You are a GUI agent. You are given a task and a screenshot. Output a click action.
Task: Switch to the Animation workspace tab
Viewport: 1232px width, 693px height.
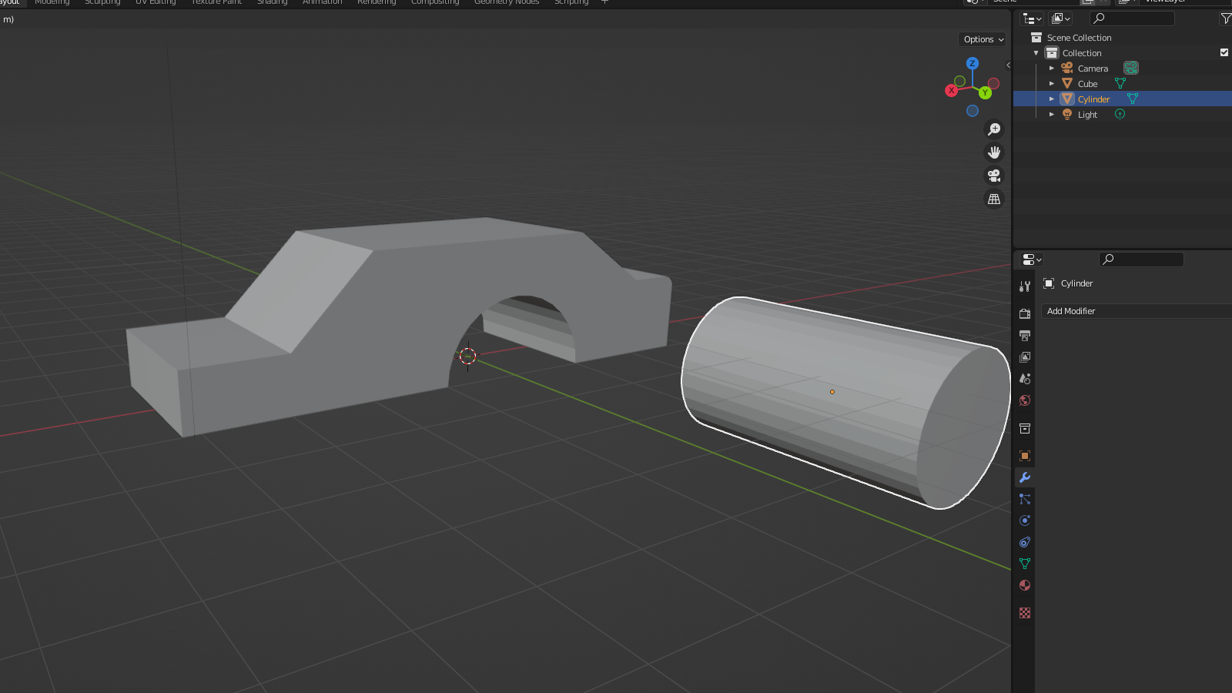[322, 2]
